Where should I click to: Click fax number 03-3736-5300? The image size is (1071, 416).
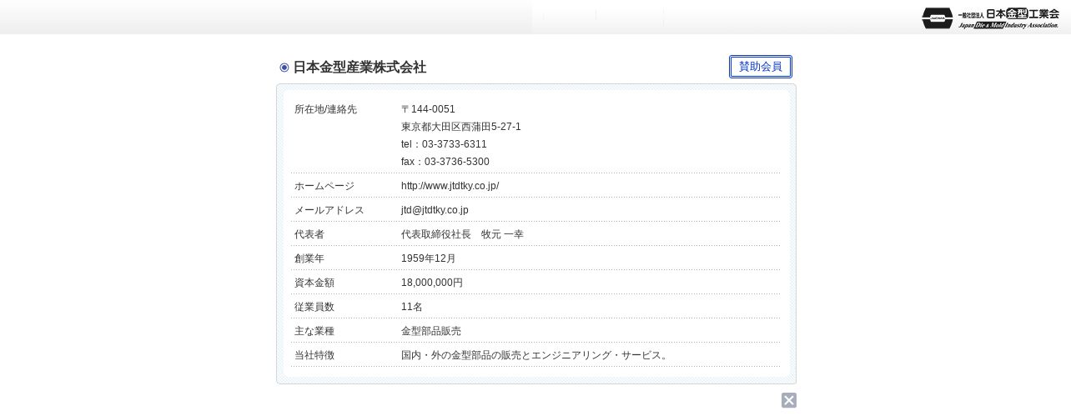pos(457,162)
